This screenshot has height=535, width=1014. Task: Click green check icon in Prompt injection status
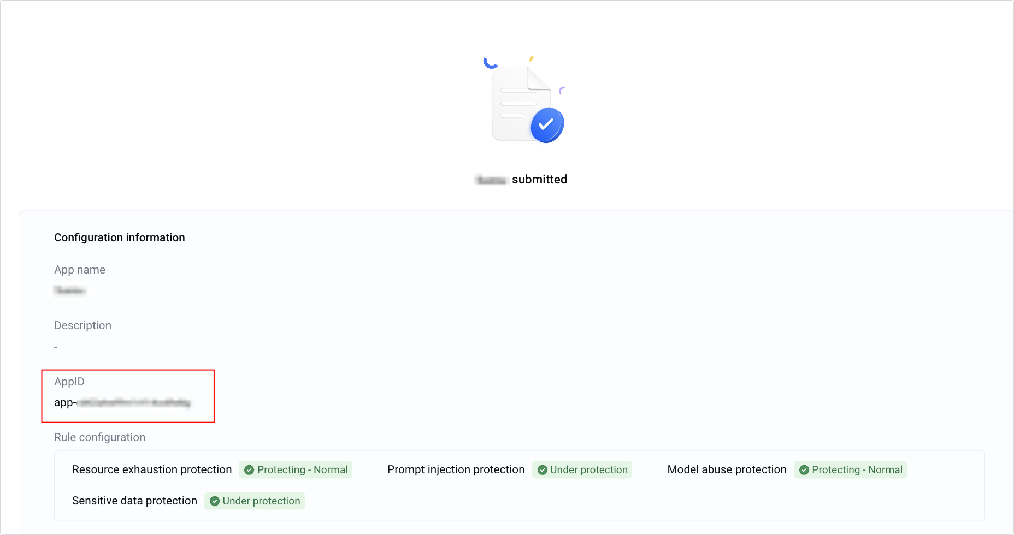pos(543,470)
